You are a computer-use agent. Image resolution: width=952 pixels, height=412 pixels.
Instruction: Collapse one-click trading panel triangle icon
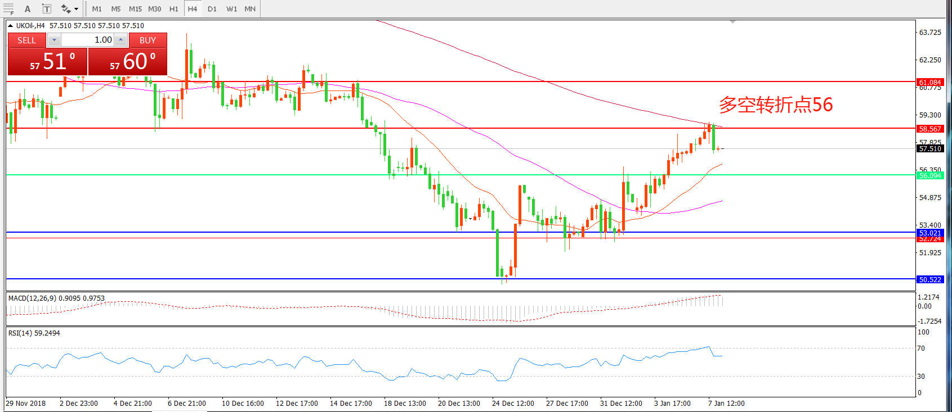(10, 26)
